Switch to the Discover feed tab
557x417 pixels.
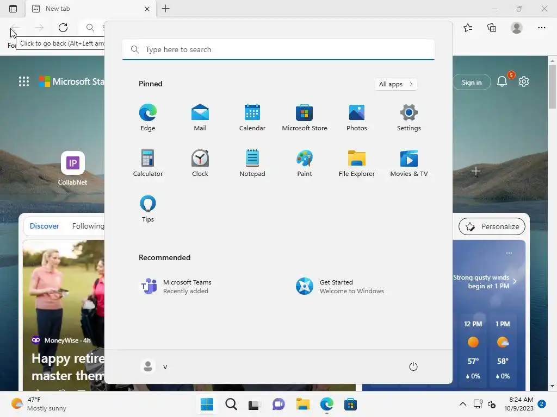coord(45,226)
